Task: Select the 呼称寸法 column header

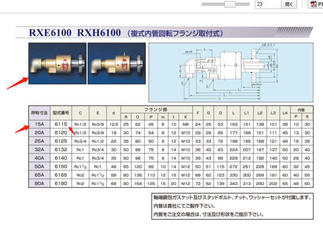Action: click(38, 112)
